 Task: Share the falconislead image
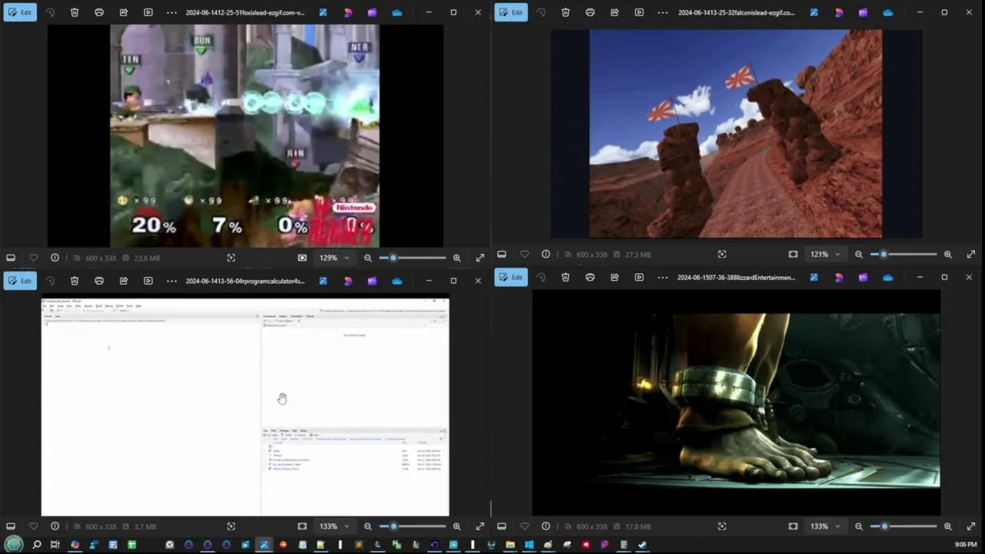coord(615,12)
